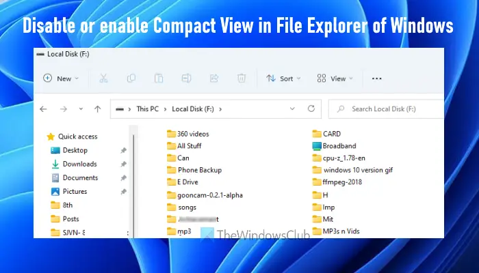
Task: Select the gooncam-0.2.1-alpha folder
Action: click(x=205, y=195)
